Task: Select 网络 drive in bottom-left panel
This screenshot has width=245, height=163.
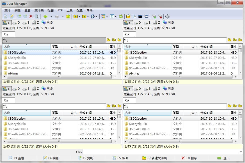Action: pyautogui.click(x=47, y=89)
